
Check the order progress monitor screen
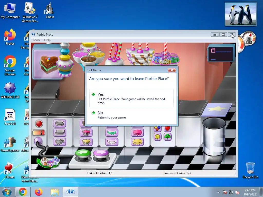[x=220, y=54]
